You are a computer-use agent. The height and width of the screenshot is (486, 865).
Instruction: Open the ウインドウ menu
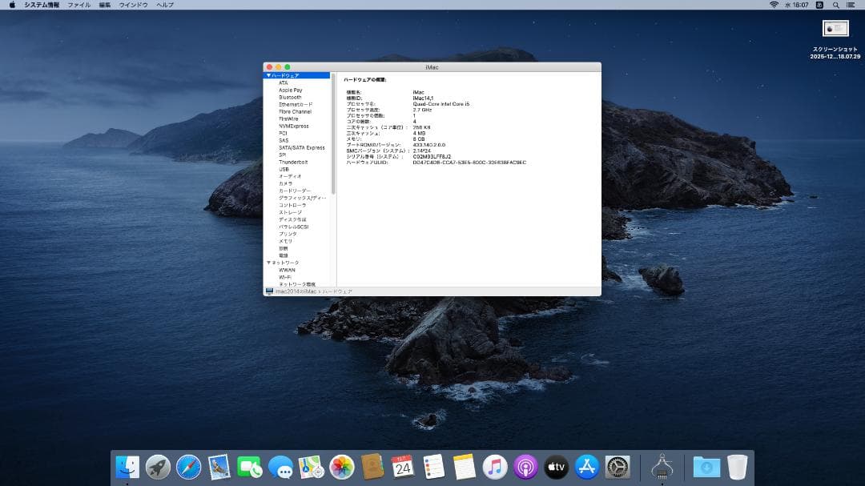coord(132,5)
